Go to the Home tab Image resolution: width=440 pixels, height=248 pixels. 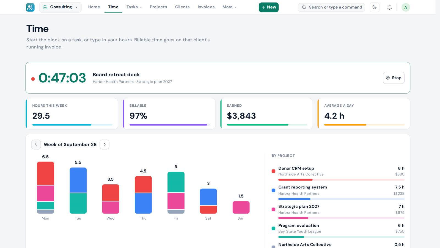click(x=94, y=7)
